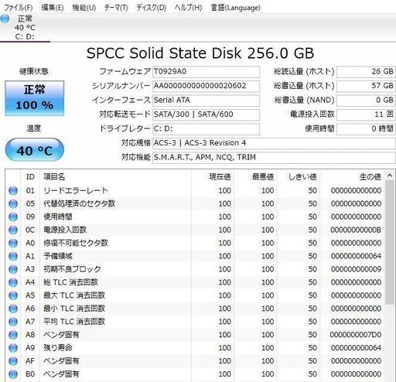Viewport: 396px width, 382px height.
Task: Click the Serial ATA interface field
Action: pyautogui.click(x=206, y=100)
